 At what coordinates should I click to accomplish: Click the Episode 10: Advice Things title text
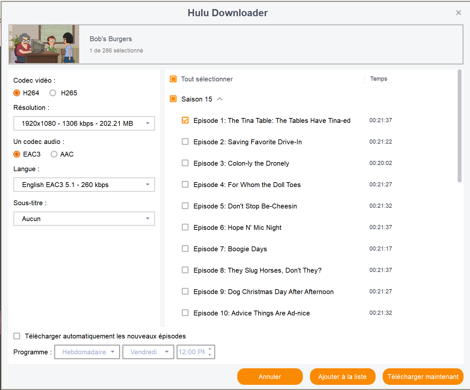point(252,313)
